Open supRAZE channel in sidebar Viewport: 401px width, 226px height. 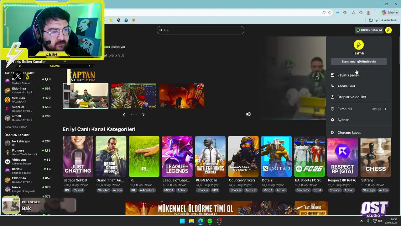click(28, 100)
